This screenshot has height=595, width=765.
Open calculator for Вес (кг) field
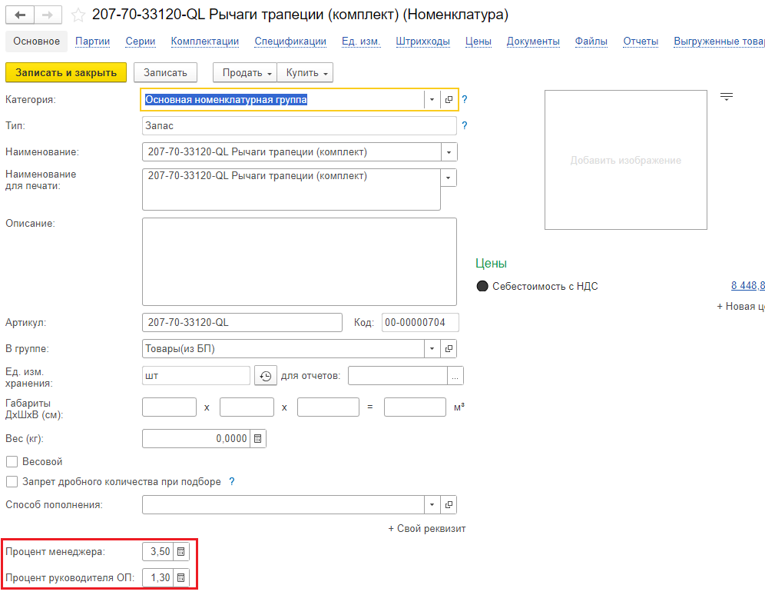coord(258,438)
